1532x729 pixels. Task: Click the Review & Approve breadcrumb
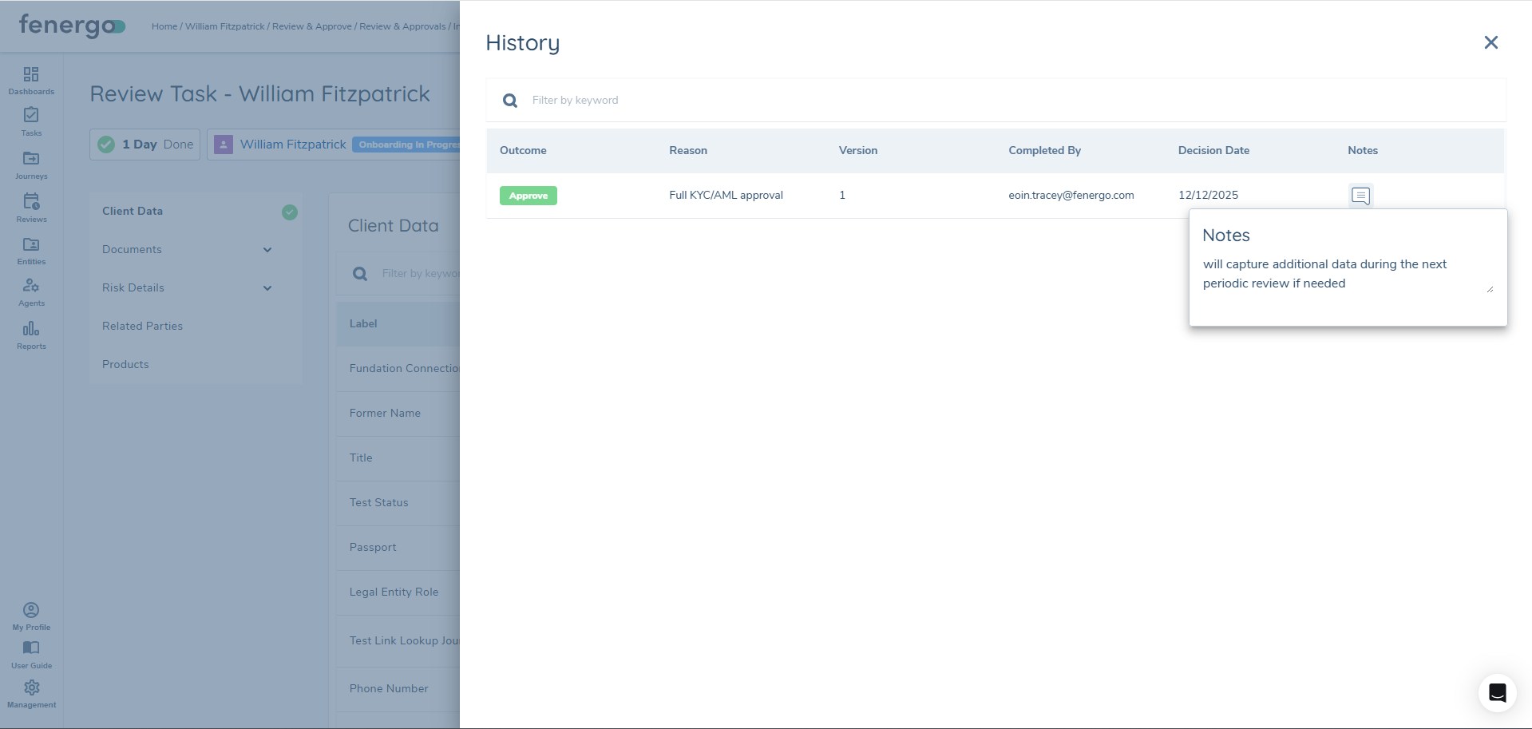311,26
